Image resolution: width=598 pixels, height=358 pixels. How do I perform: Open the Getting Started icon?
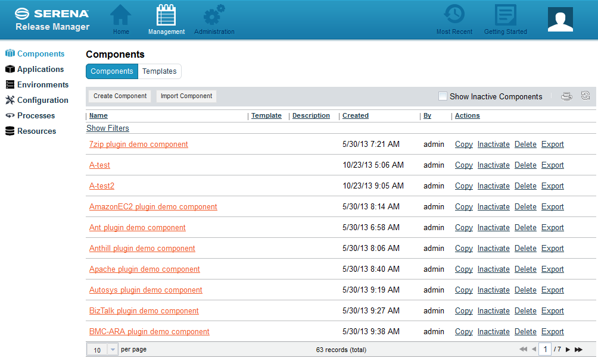click(x=505, y=15)
